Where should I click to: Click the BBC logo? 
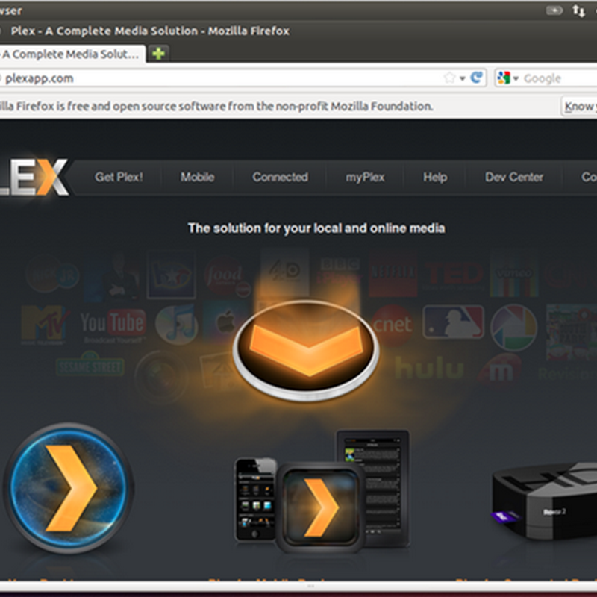pos(340,270)
